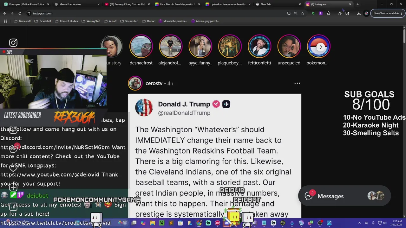Show hidden system tray icons

point(359,223)
